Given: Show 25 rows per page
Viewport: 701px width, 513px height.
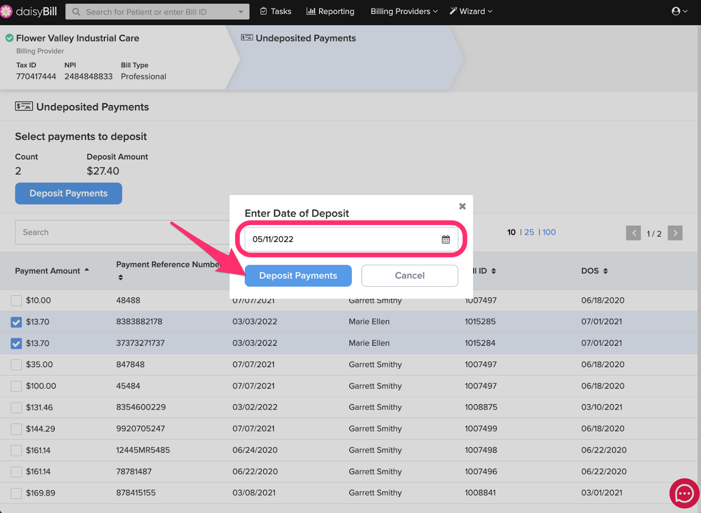Looking at the screenshot, I should click(529, 232).
